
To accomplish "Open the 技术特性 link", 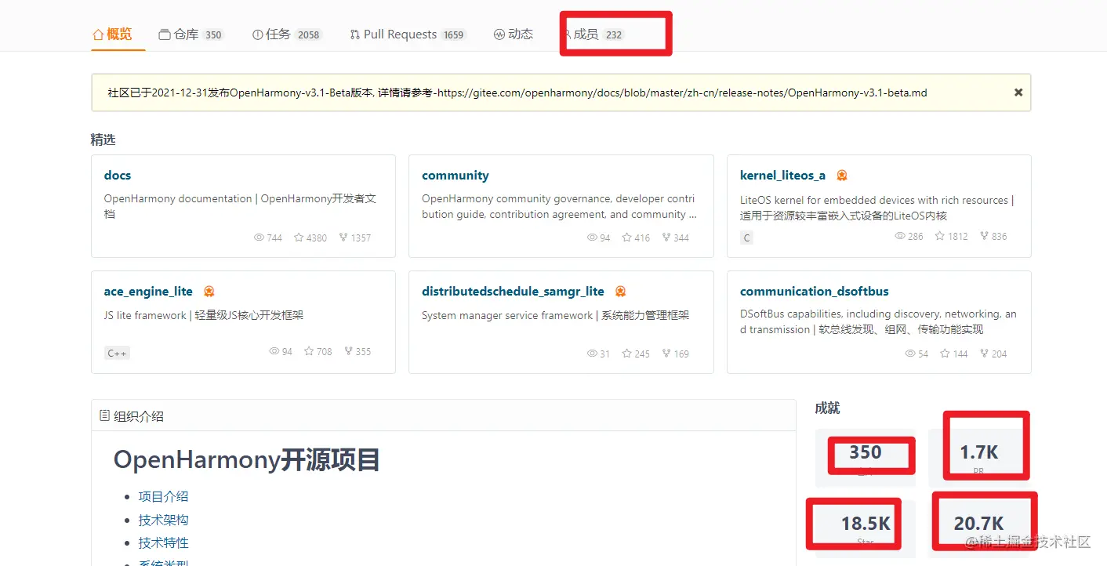I will (x=163, y=542).
